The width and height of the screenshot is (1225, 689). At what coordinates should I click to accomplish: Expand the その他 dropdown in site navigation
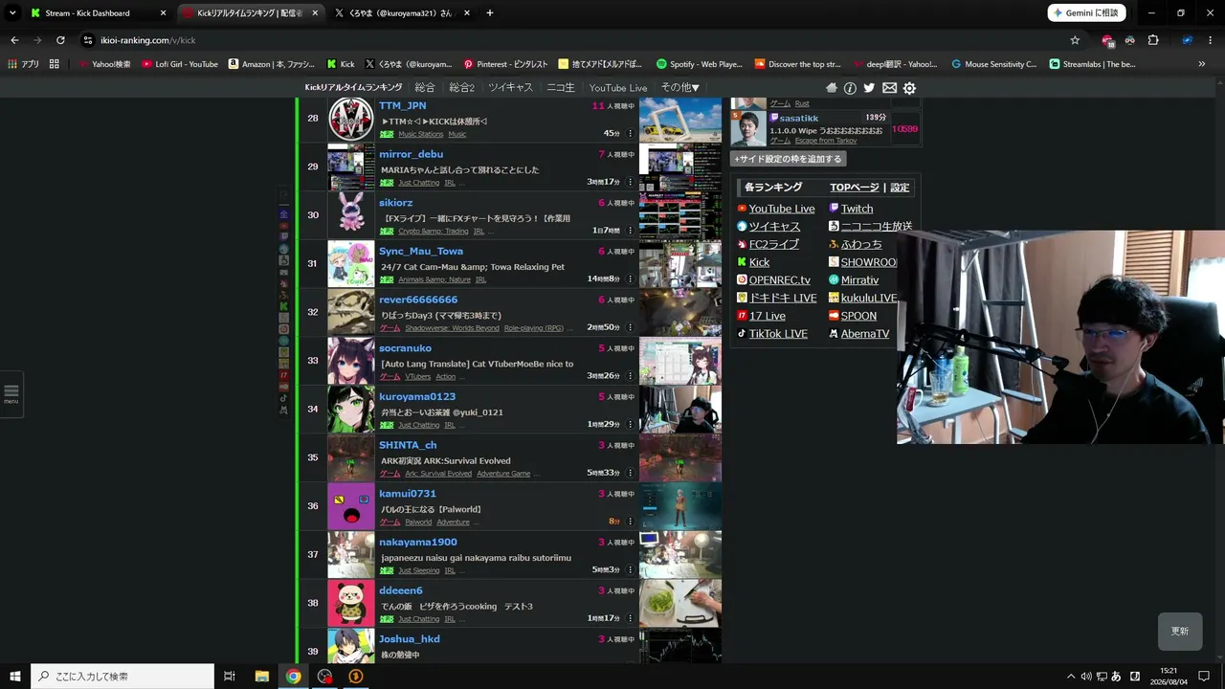tap(679, 88)
